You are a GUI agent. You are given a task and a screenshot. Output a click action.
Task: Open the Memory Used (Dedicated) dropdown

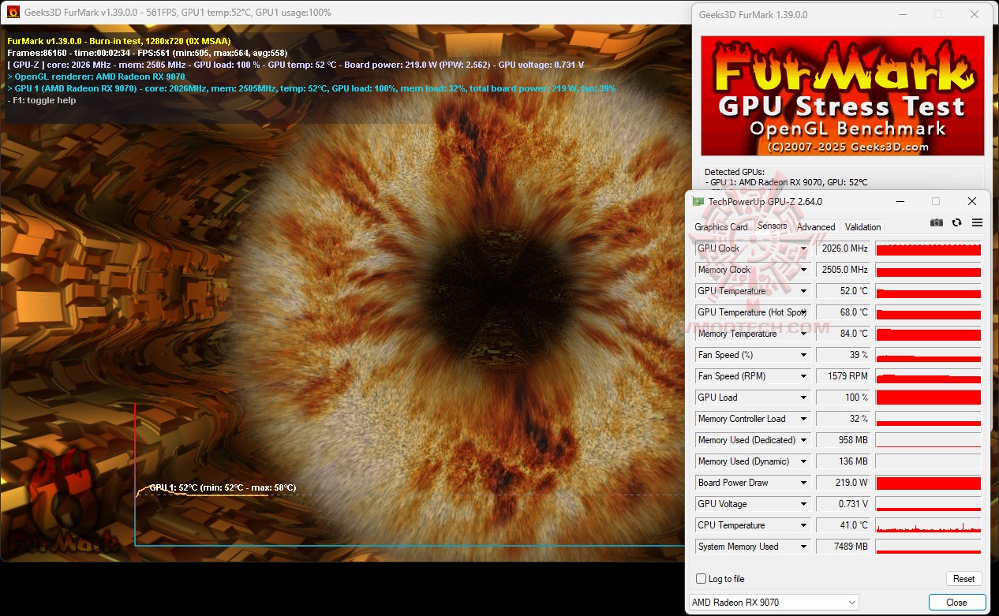coord(803,440)
